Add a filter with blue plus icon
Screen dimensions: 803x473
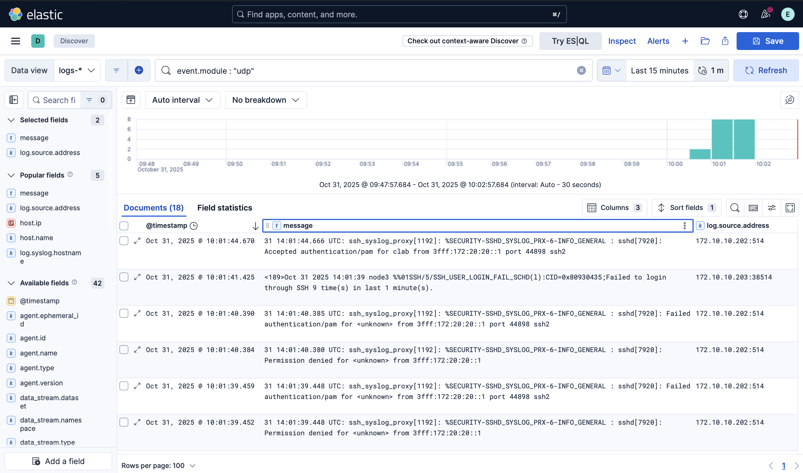click(x=139, y=70)
